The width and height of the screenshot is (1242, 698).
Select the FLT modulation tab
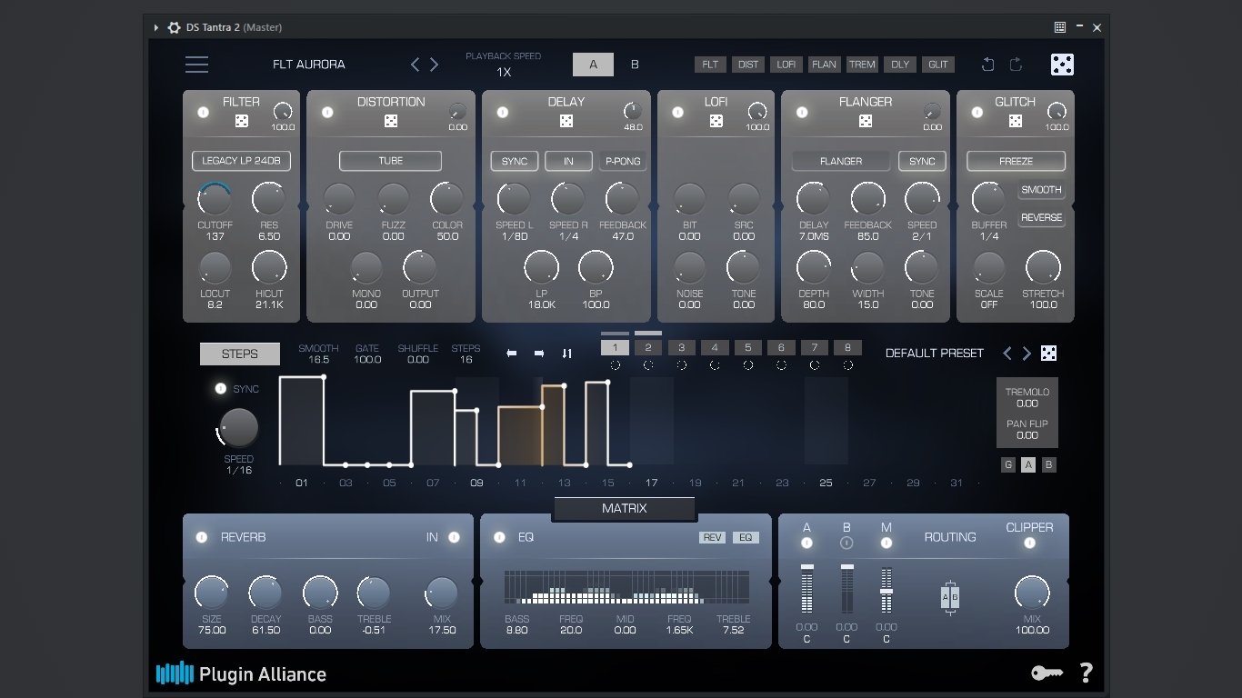(710, 65)
